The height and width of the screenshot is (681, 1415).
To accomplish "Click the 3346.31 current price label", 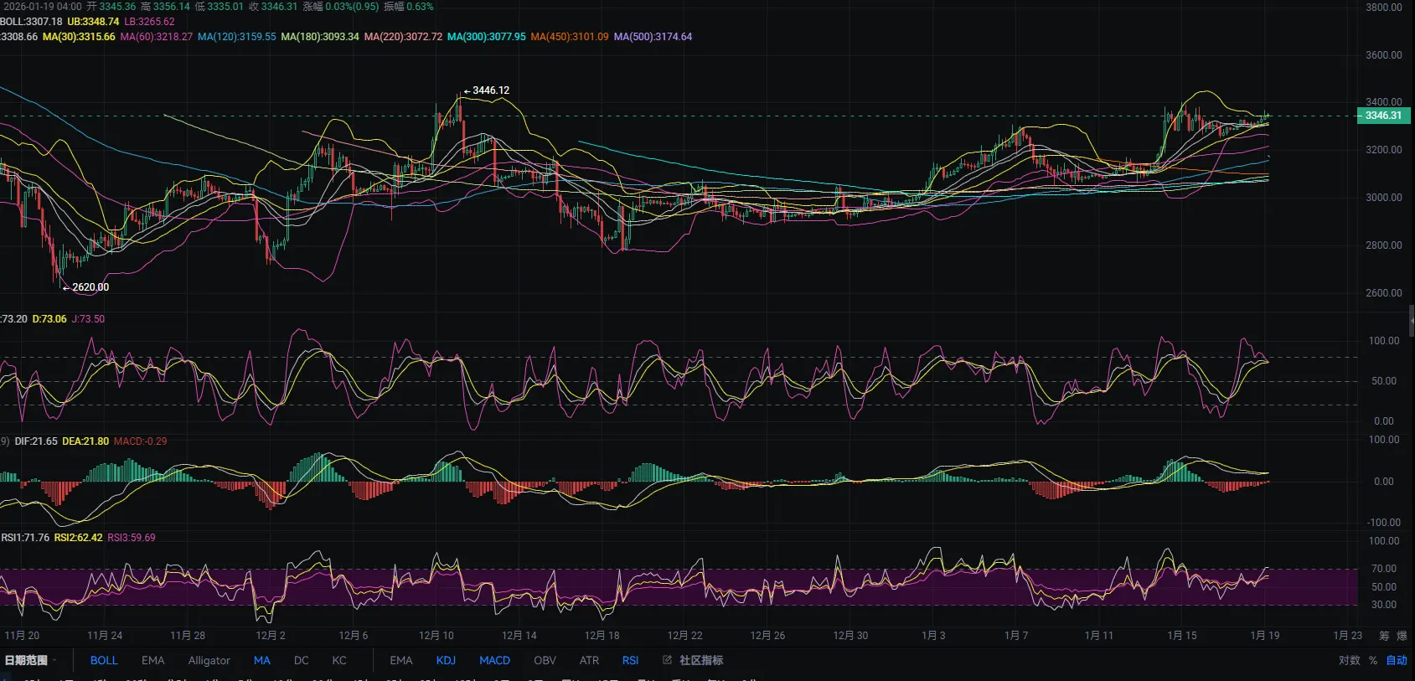I will pos(1383,116).
